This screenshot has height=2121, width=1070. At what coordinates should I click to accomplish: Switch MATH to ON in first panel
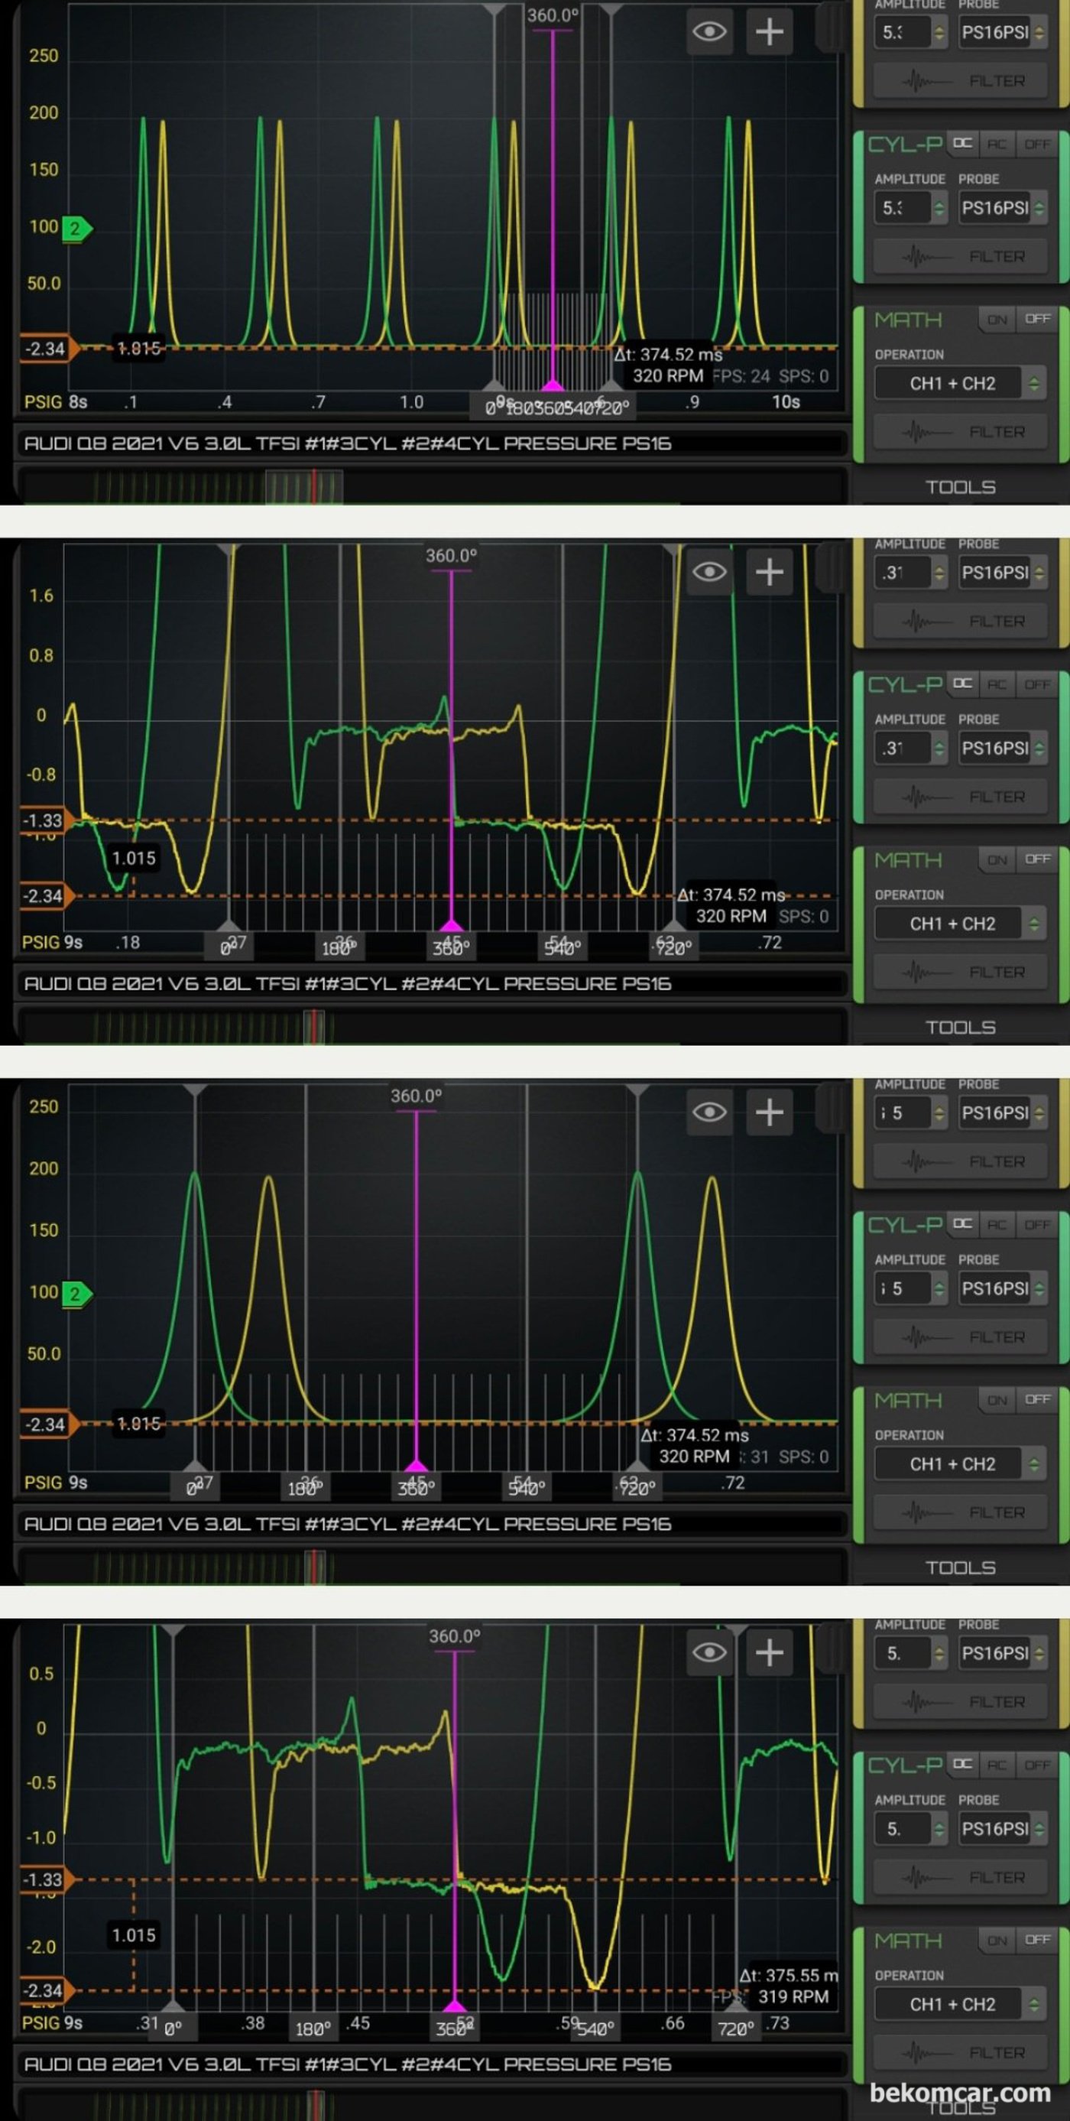(x=997, y=320)
